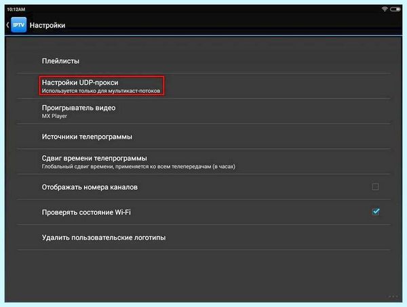Tap the Глобальный сдвиг времени description
The image size is (407, 307).
tap(138, 167)
